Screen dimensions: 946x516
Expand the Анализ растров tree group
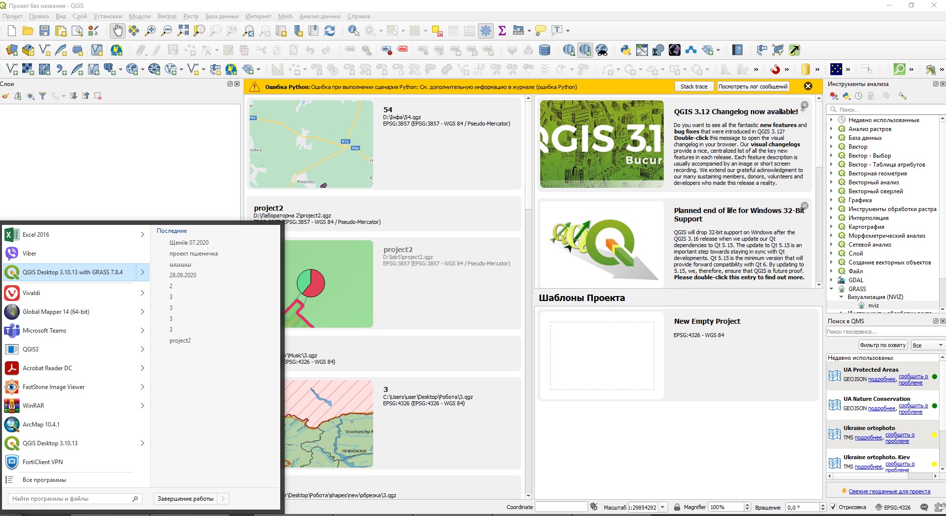tap(831, 129)
